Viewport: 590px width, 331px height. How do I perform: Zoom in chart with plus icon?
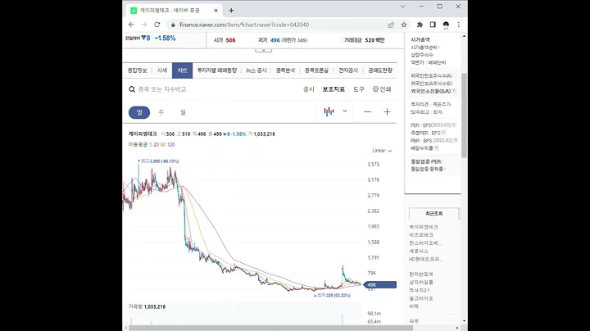(387, 111)
